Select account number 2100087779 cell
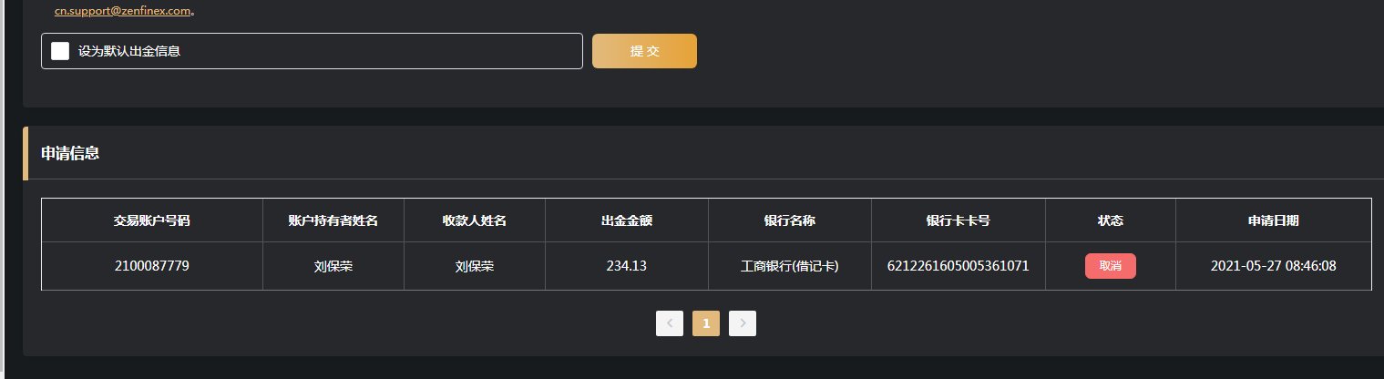Image resolution: width=1384 pixels, height=379 pixels. [x=152, y=266]
